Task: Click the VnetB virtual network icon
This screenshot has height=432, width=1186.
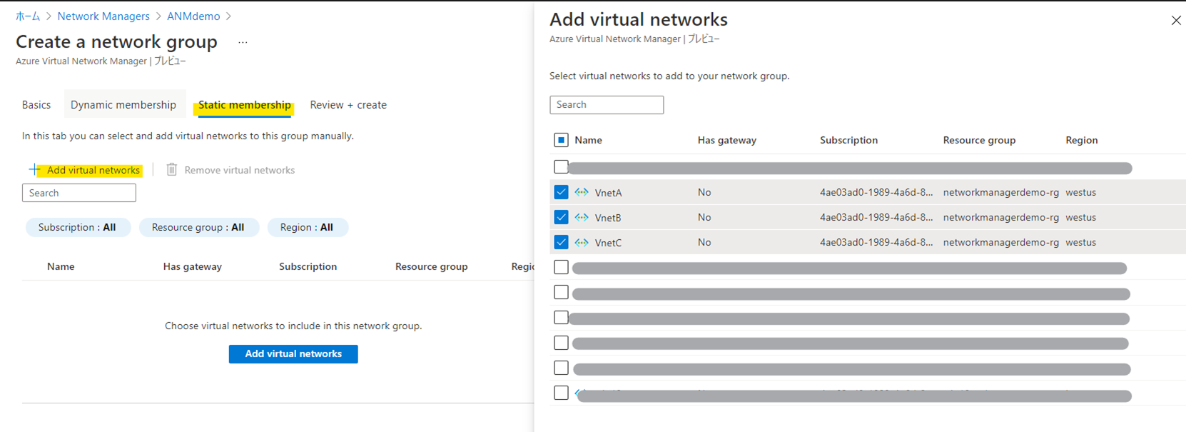Action: click(x=582, y=217)
